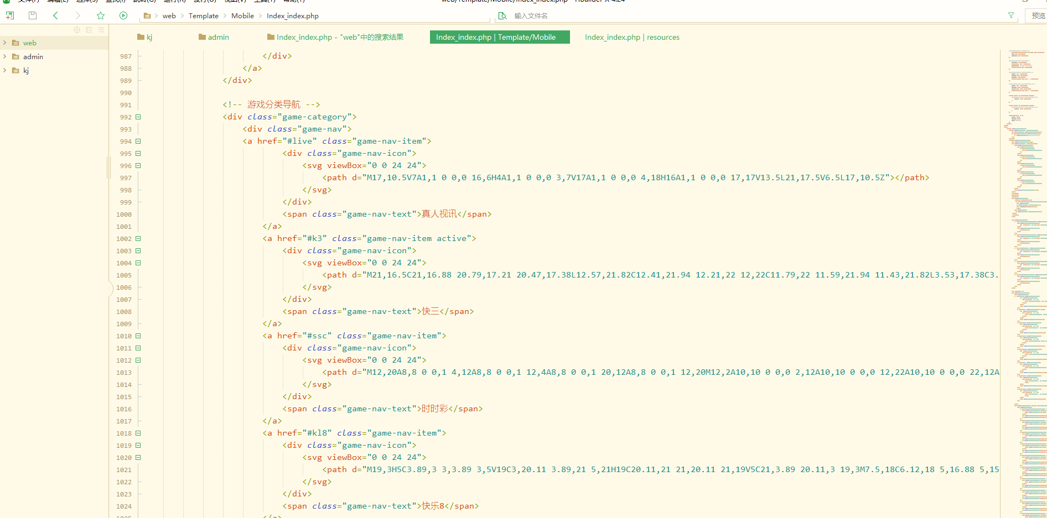Go back with the left arrow icon
1047x518 pixels.
click(x=55, y=15)
